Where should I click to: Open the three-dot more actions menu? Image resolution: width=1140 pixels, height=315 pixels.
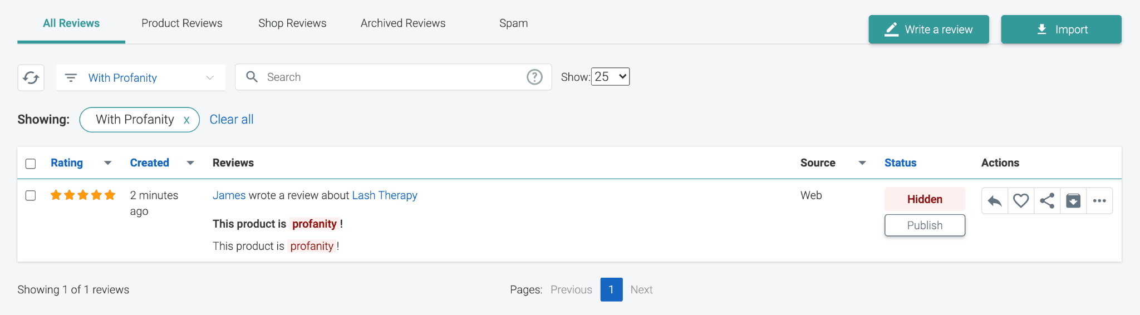click(x=1099, y=201)
